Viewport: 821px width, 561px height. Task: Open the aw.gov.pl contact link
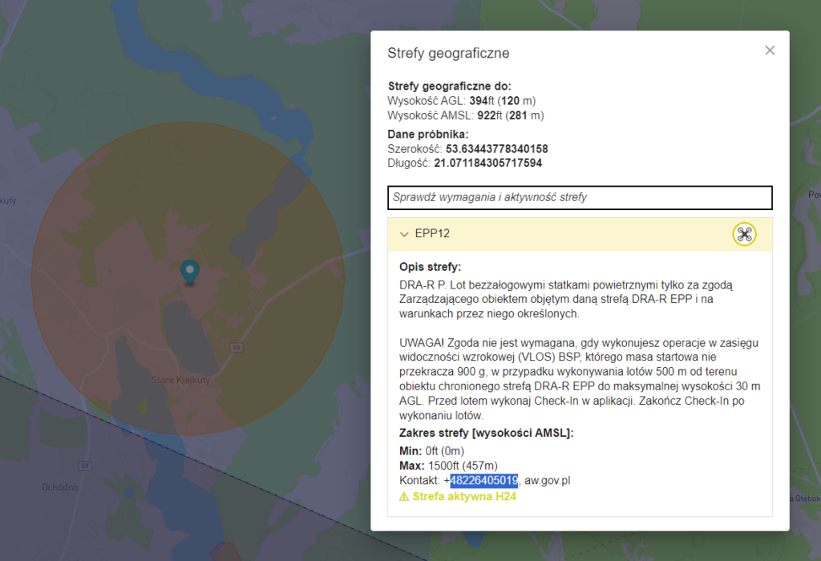[x=547, y=480]
